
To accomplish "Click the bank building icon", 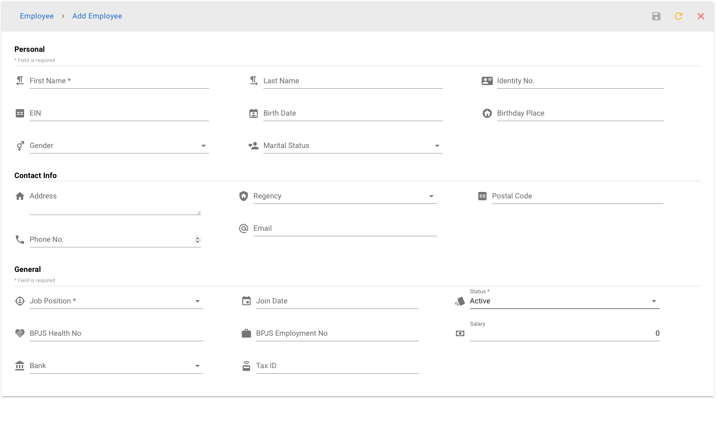I will point(20,366).
